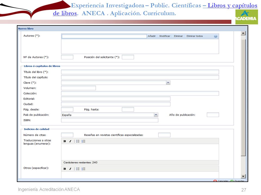Focus the Año de publicación field

(213, 115)
